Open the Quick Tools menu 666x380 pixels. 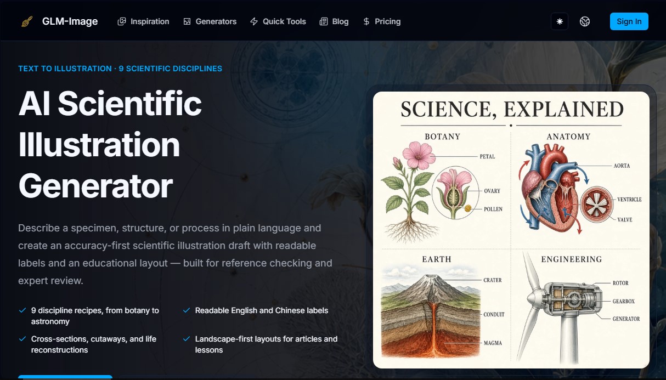[278, 21]
